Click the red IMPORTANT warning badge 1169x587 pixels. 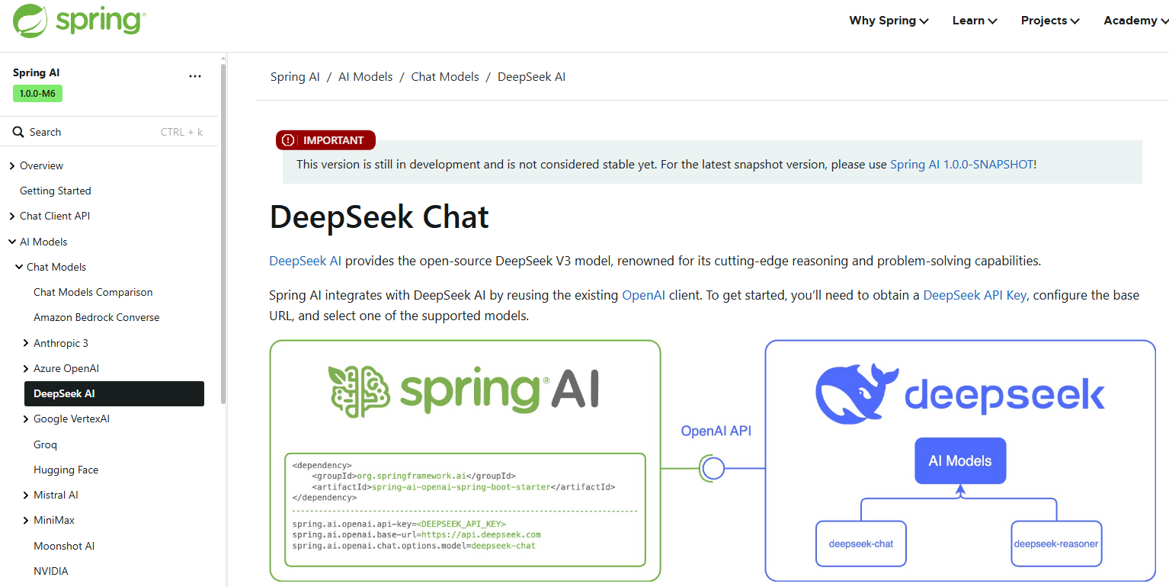click(325, 140)
